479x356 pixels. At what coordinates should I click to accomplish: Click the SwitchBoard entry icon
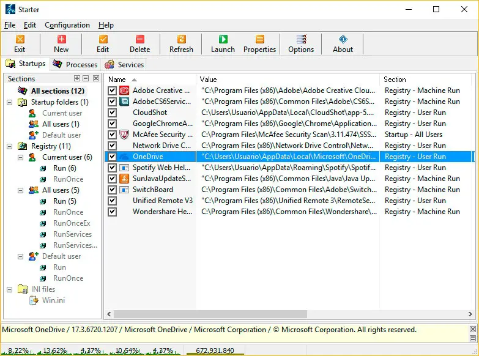tap(124, 190)
